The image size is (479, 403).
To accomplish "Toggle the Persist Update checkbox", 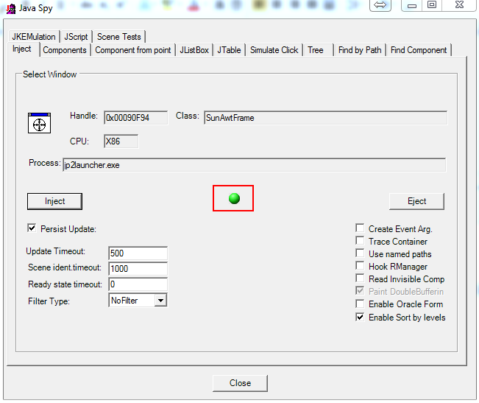I will 32,228.
